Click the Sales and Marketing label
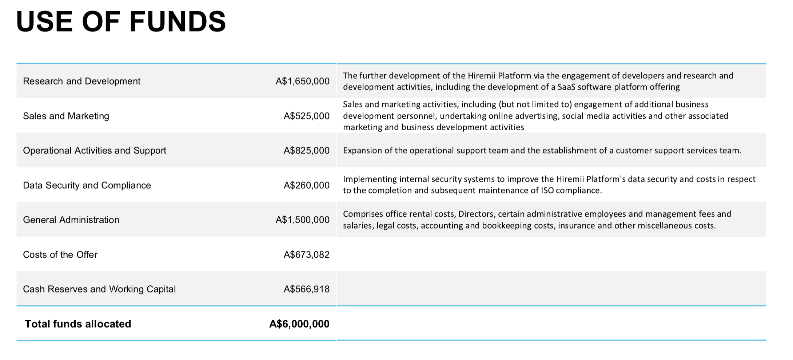Image resolution: width=793 pixels, height=360 pixels. (x=66, y=116)
